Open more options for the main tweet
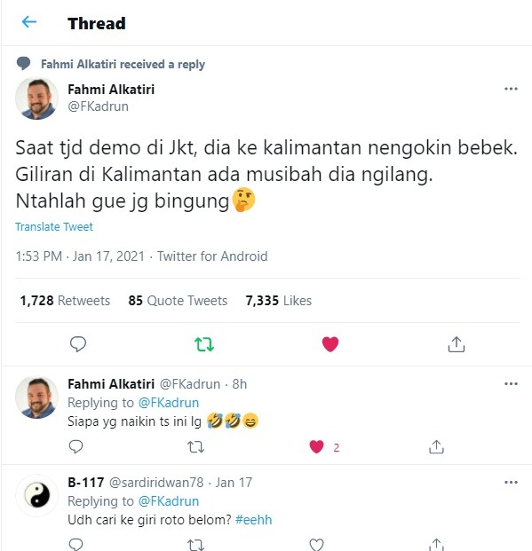The width and height of the screenshot is (532, 551). [x=511, y=89]
